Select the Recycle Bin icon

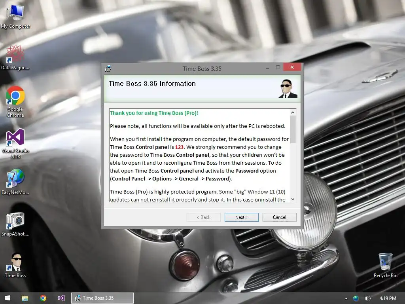385,265
